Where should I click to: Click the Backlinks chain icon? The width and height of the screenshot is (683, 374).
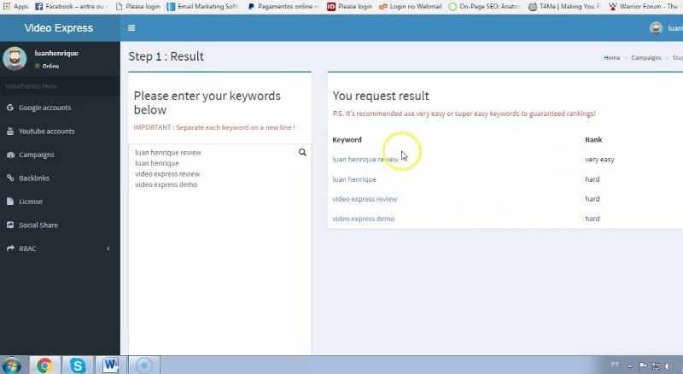coord(10,178)
